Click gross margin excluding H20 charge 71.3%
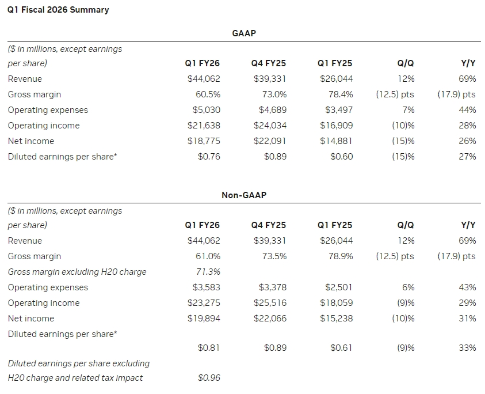 click(208, 272)
